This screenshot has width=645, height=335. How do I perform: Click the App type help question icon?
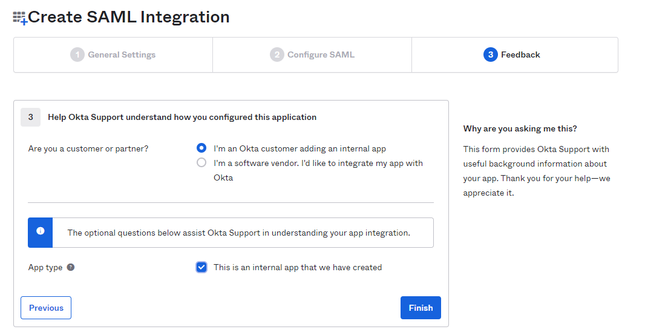[71, 267]
